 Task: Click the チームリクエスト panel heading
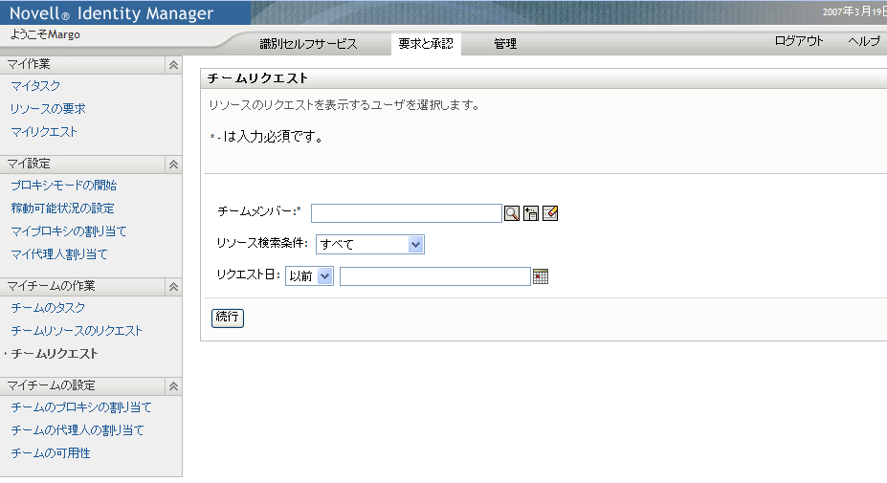click(x=257, y=78)
